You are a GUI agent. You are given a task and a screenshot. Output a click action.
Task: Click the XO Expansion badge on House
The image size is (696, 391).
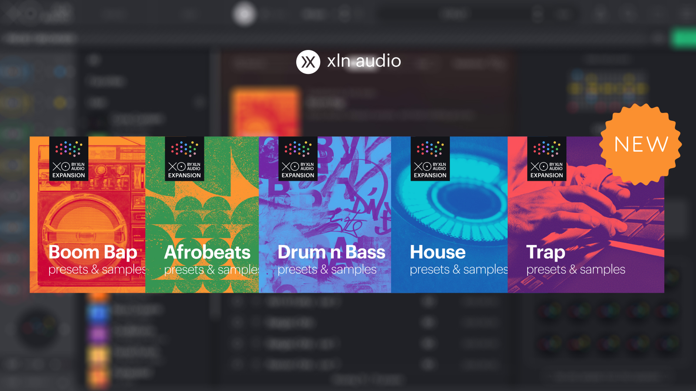tap(430, 159)
